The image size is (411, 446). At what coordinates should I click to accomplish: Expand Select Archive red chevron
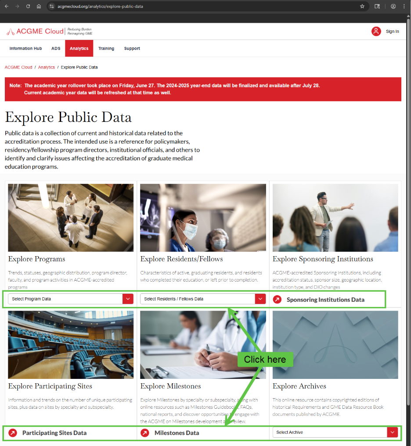click(x=393, y=432)
